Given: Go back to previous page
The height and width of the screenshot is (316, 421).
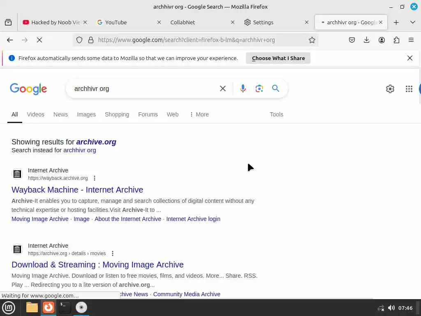Looking at the screenshot, I should tap(10, 40).
